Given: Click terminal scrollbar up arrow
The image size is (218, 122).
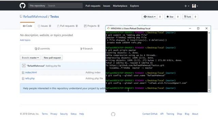Looking at the screenshot, I should point(209,33).
